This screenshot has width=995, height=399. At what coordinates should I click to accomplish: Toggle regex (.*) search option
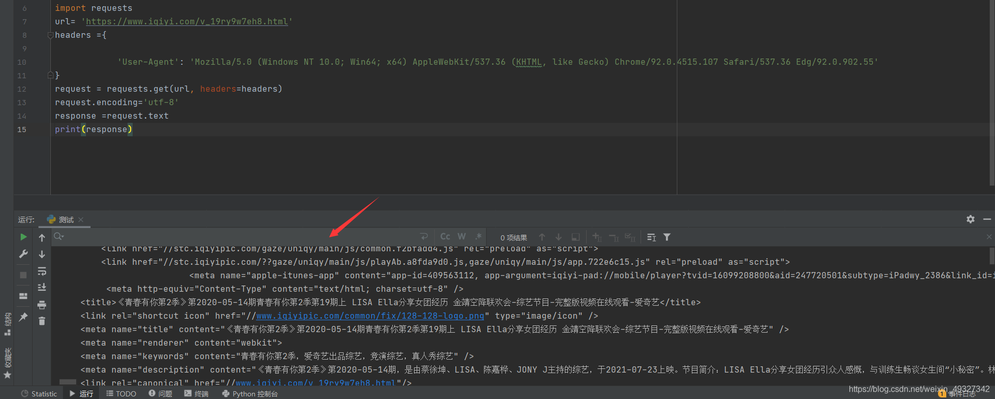click(x=478, y=237)
